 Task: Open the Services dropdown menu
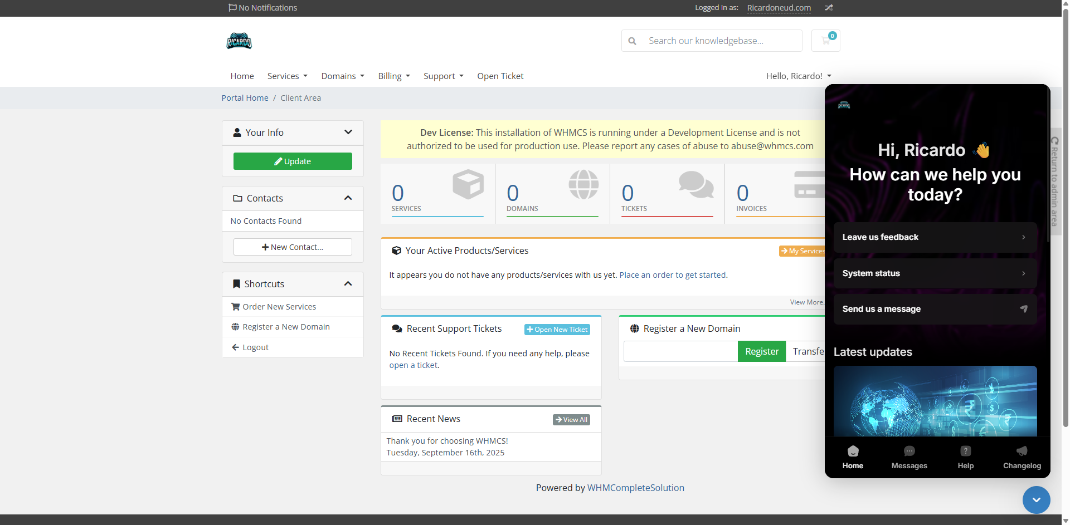pyautogui.click(x=287, y=76)
